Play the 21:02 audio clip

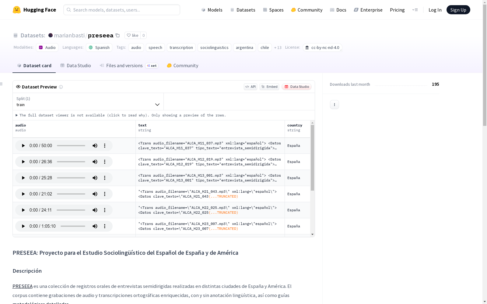click(x=23, y=194)
